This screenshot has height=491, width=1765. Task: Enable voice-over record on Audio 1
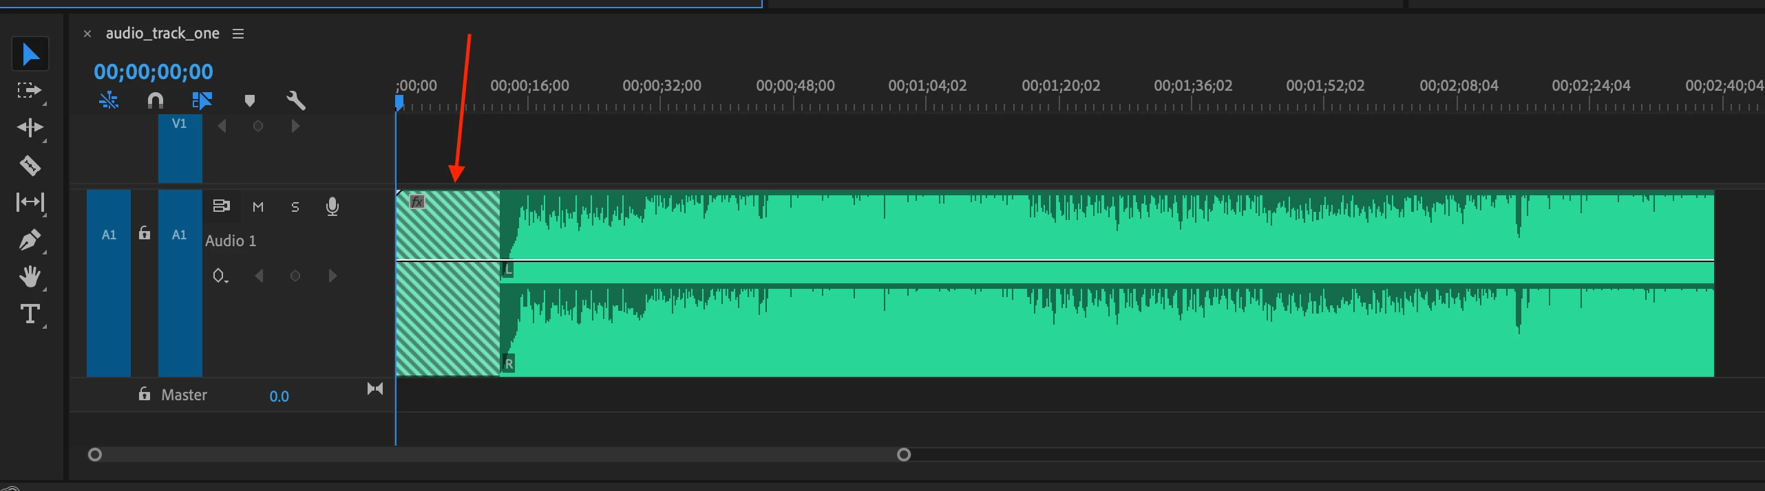click(332, 206)
